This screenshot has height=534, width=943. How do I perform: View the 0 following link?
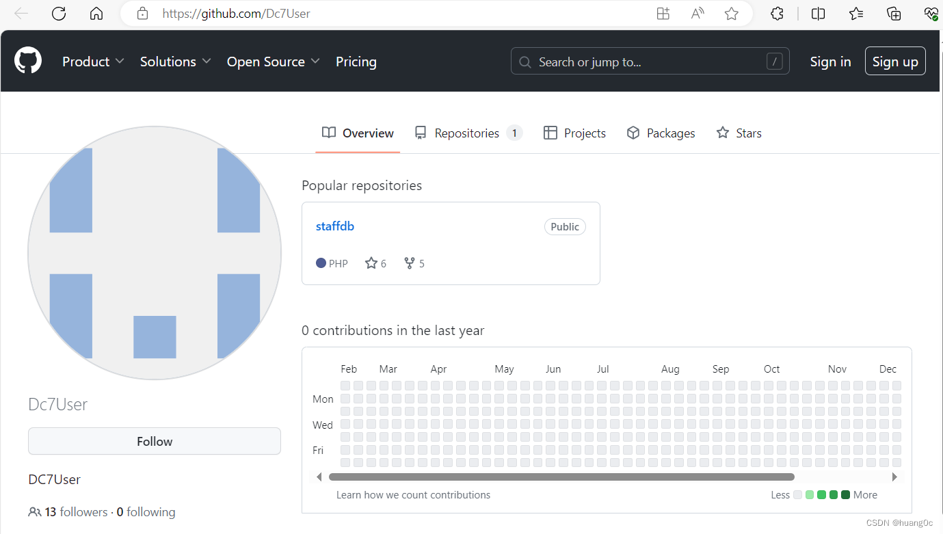point(146,512)
